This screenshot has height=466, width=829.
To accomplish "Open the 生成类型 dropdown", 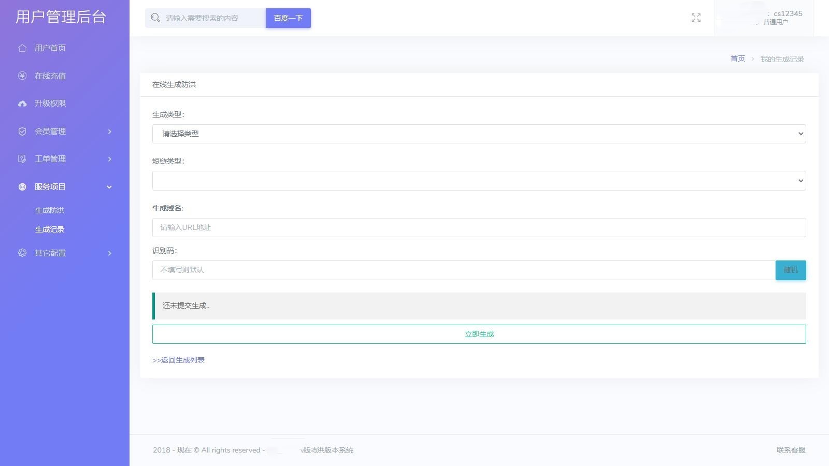I will (479, 134).
